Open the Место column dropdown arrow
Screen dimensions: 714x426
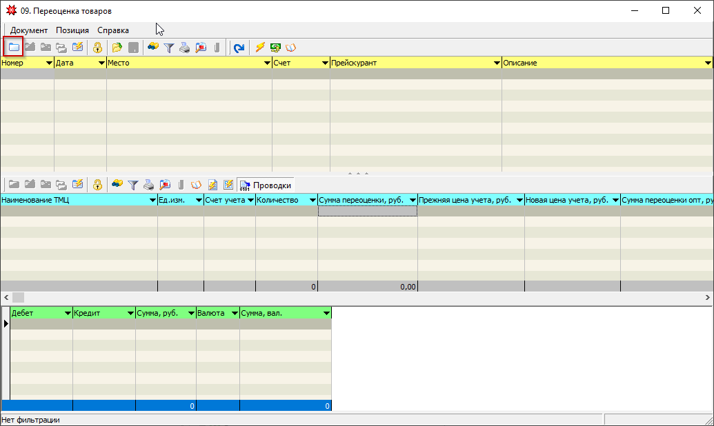pos(267,63)
